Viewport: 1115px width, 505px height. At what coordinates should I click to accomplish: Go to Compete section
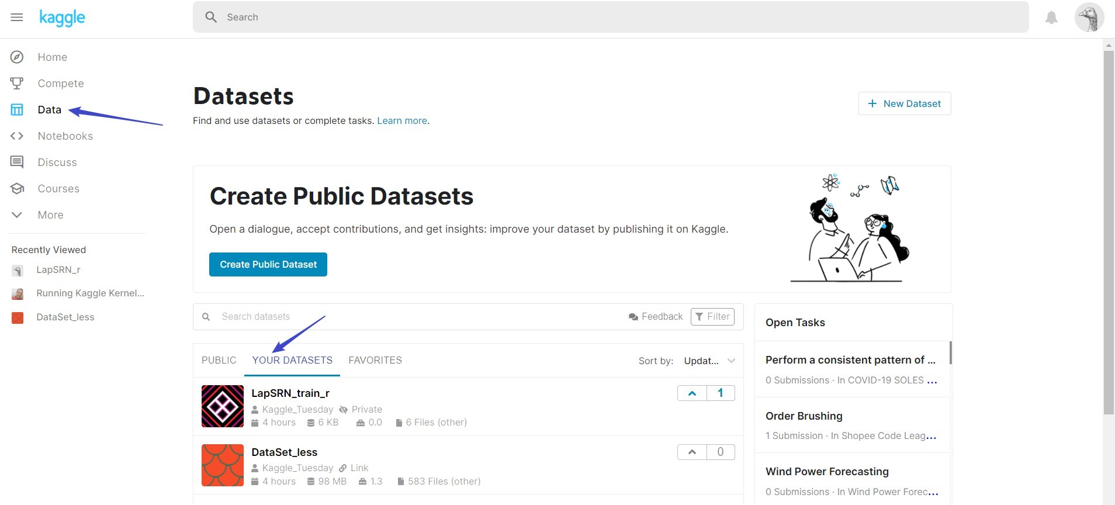(x=61, y=84)
